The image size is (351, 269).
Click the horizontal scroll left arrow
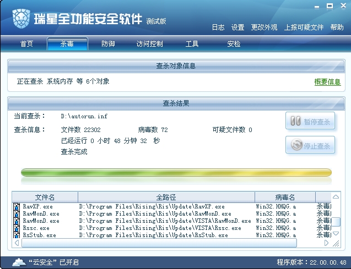coord(17,243)
